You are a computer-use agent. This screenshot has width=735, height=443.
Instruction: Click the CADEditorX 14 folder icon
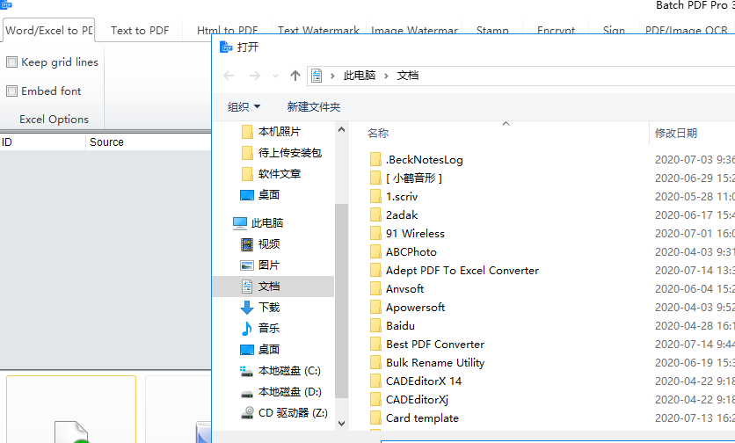(x=375, y=381)
